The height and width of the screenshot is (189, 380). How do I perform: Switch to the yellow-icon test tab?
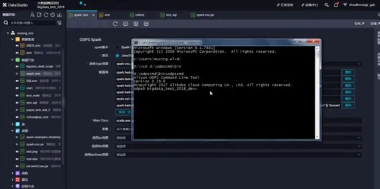click(104, 15)
